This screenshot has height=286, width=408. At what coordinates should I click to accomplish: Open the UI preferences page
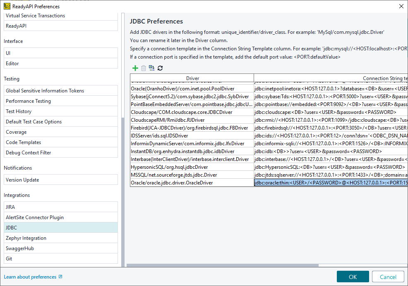click(x=61, y=53)
